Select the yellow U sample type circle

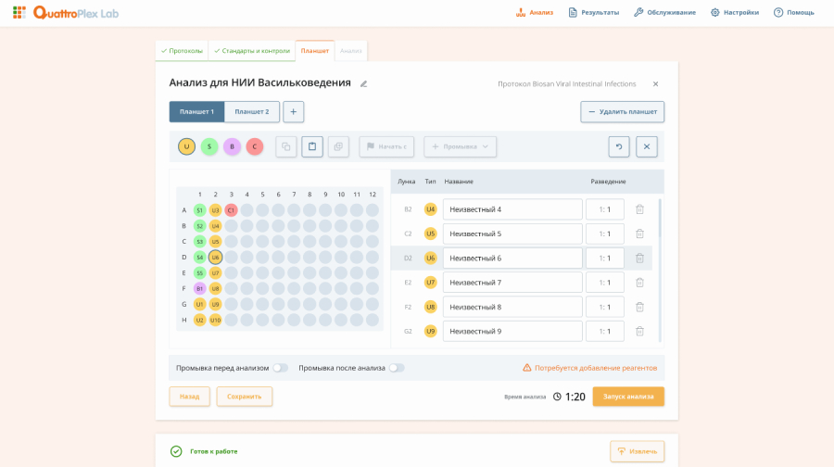coord(186,146)
